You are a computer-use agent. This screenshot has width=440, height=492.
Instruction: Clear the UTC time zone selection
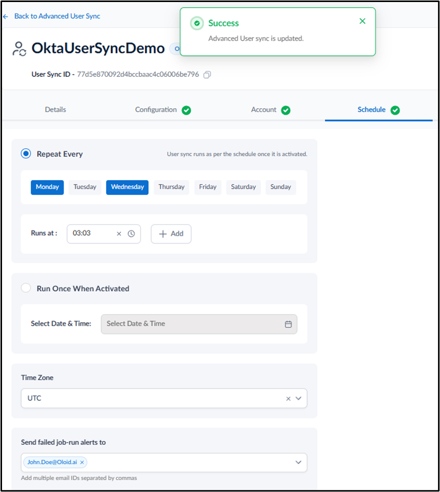click(288, 399)
